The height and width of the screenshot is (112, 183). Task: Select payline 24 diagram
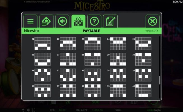click(118, 44)
